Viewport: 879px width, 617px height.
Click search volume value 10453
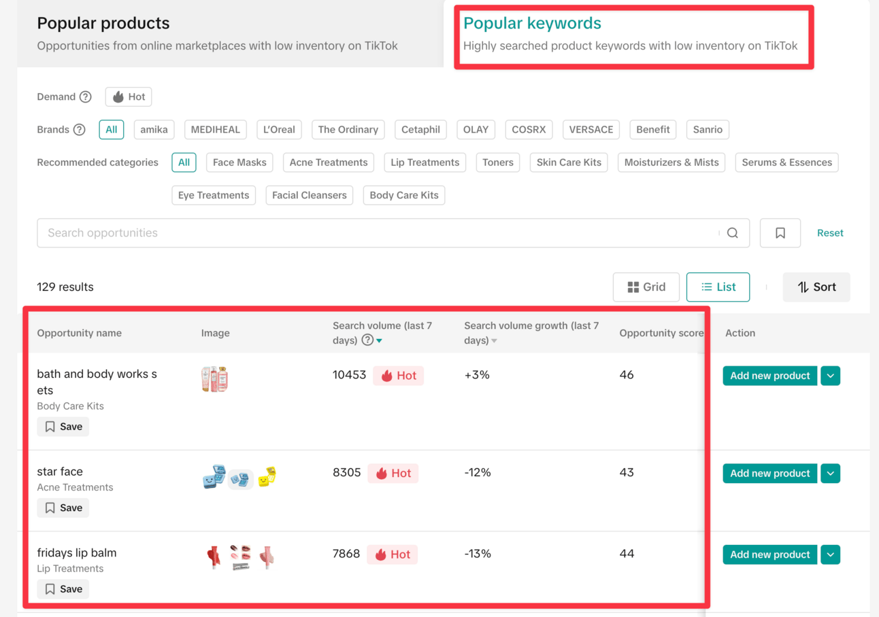[350, 375]
